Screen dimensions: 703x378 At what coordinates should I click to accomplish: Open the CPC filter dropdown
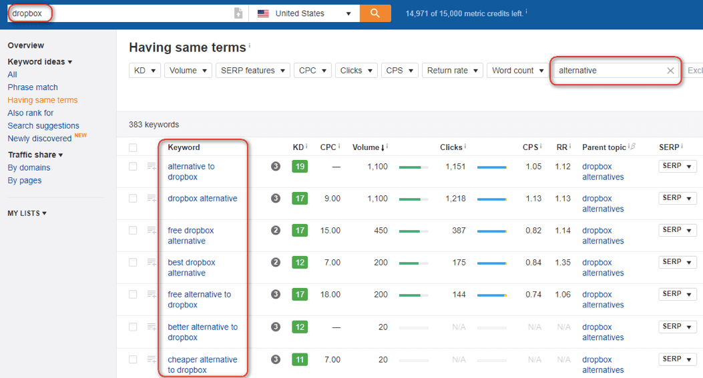click(312, 70)
